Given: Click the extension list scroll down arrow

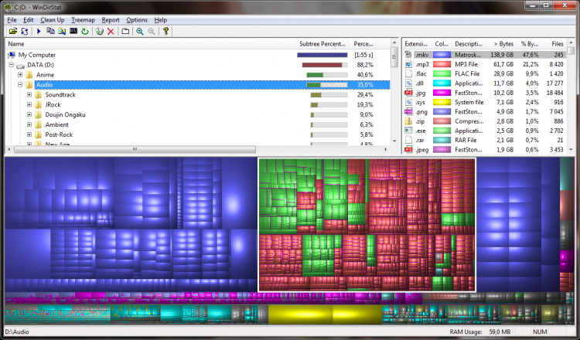Looking at the screenshot, I should click(571, 150).
